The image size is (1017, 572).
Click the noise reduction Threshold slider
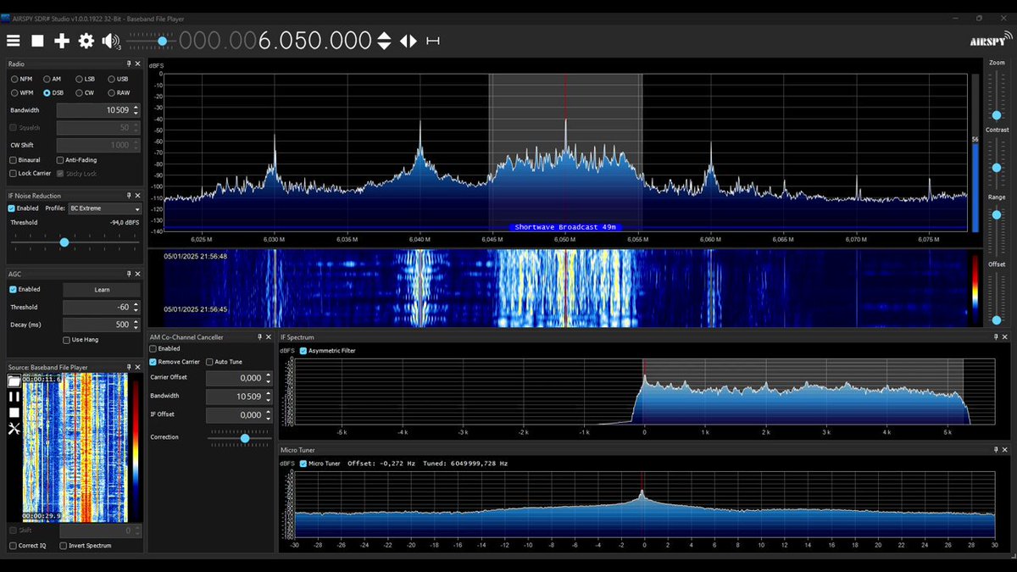64,242
